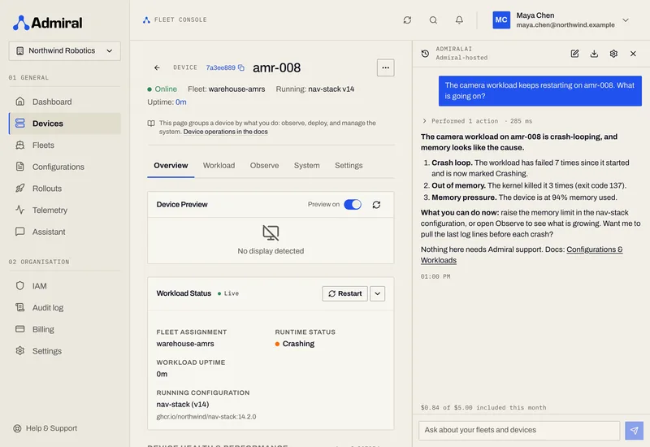
Task: Restart the workload
Action: pyautogui.click(x=344, y=293)
